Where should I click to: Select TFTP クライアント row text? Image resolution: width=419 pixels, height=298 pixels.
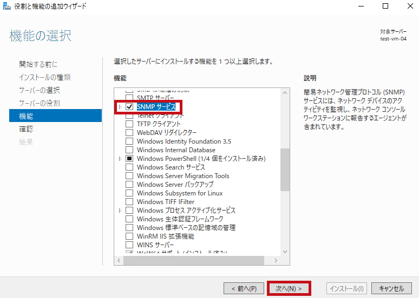[159, 124]
